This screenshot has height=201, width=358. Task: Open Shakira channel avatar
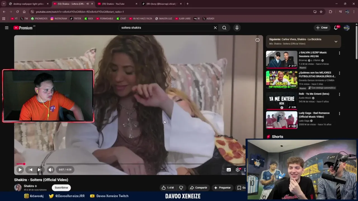(18, 188)
